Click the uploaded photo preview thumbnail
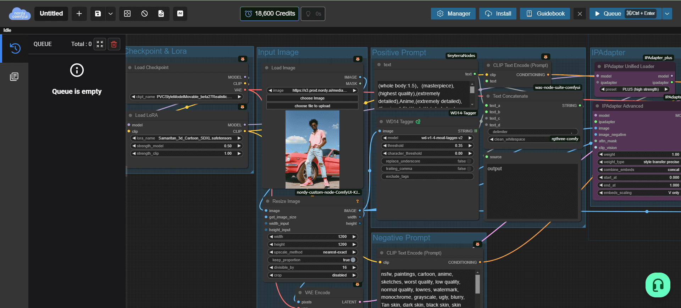The height and width of the screenshot is (308, 681). [x=312, y=149]
